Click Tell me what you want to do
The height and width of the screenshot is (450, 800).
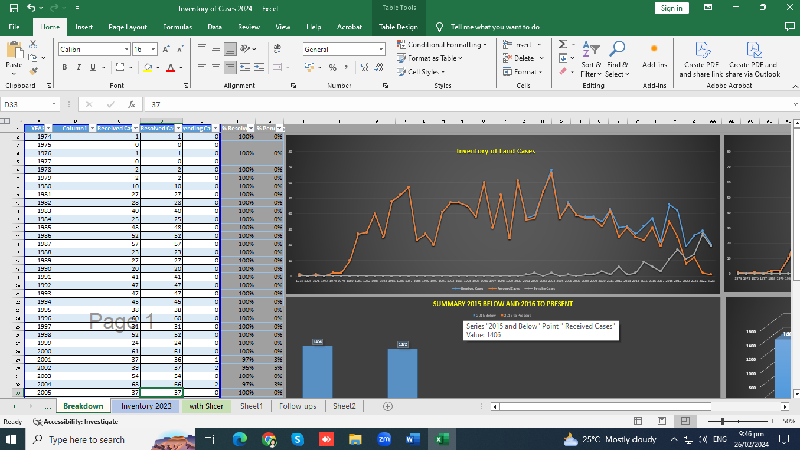(495, 27)
